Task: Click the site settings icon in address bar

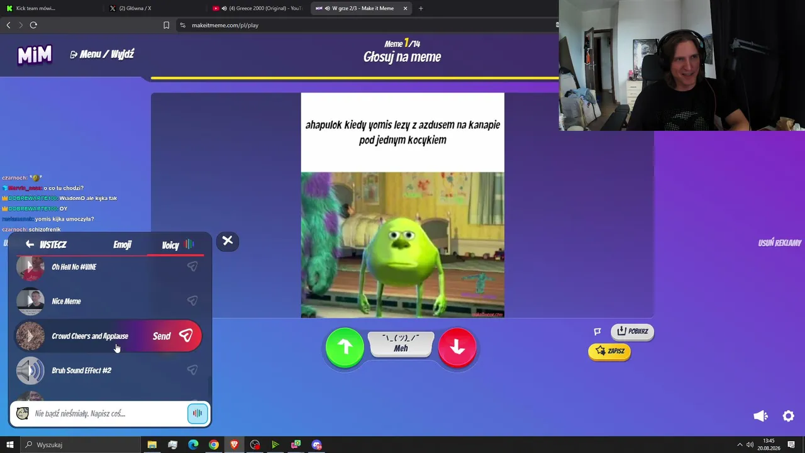Action: (x=182, y=25)
